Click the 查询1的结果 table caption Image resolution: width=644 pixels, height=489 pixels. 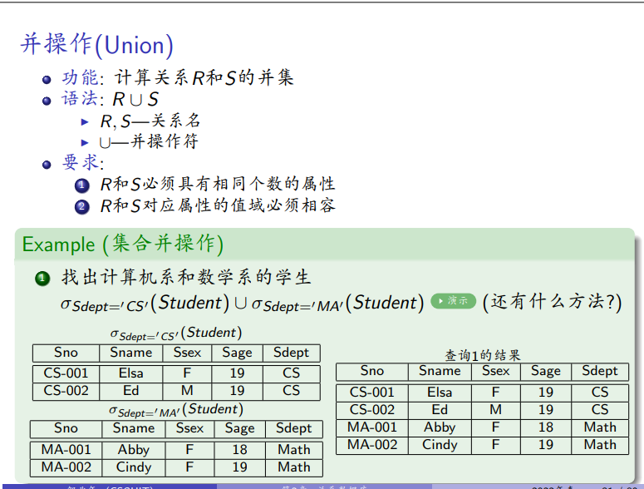pyautogui.click(x=483, y=354)
